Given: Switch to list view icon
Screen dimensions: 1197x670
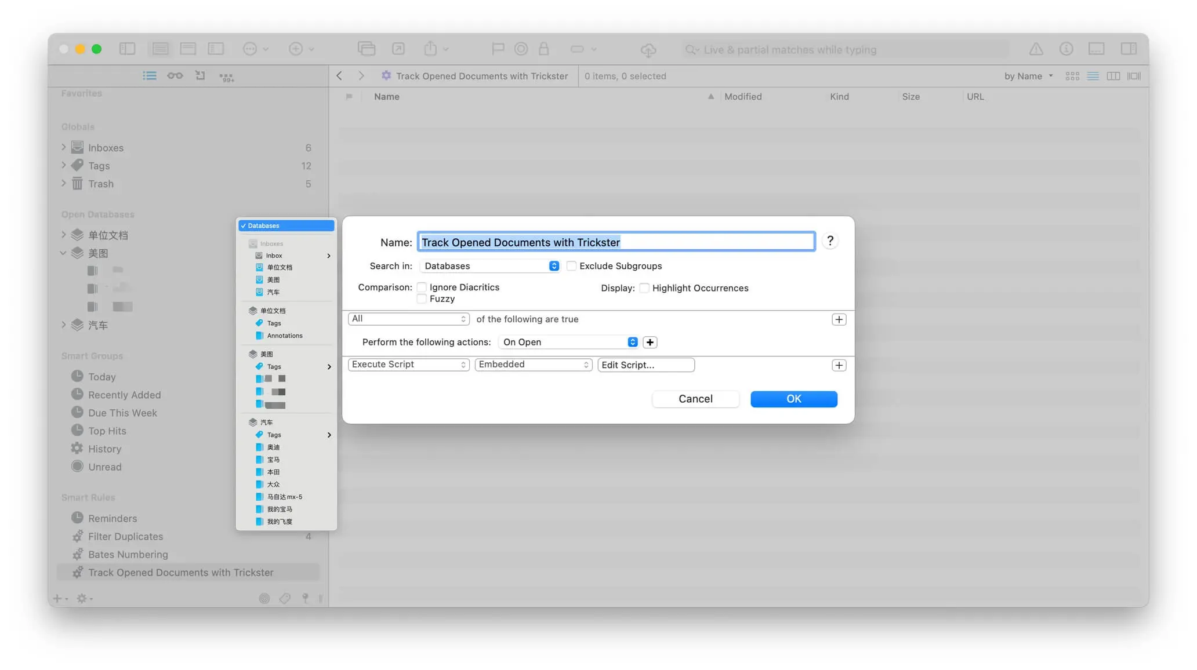Looking at the screenshot, I should 1093,76.
